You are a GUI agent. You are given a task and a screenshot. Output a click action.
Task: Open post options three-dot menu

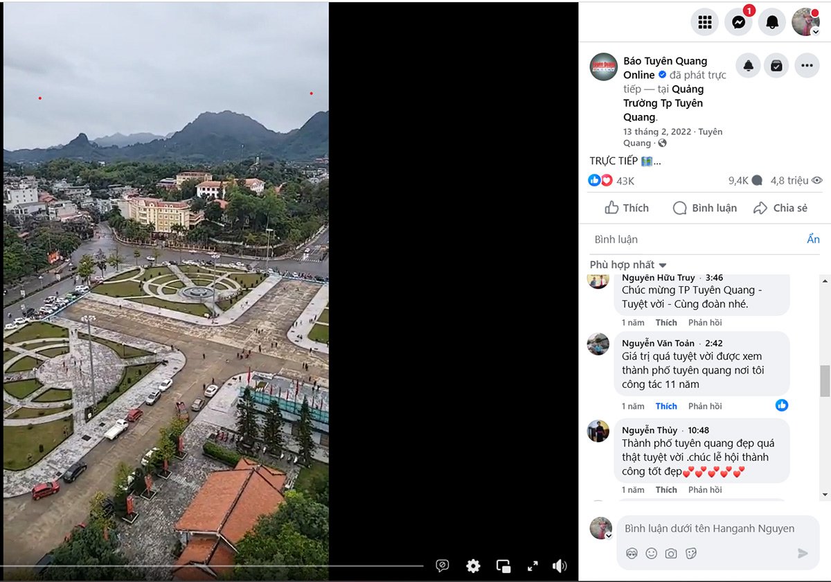[x=807, y=66]
